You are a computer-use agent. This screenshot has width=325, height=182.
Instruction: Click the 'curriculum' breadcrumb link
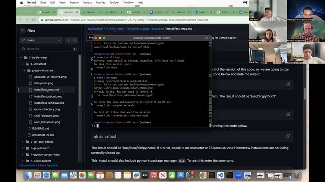pyautogui.click(x=95, y=29)
